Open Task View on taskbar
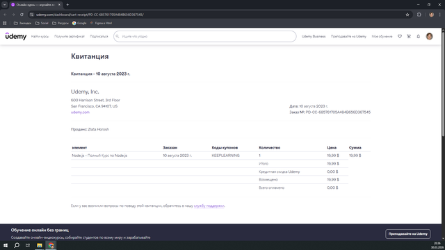This screenshot has width=445, height=250. 28,245
